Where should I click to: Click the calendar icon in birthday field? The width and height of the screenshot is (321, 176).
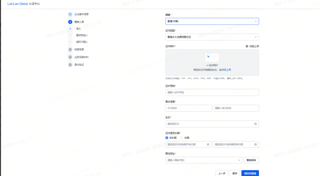pos(255,124)
